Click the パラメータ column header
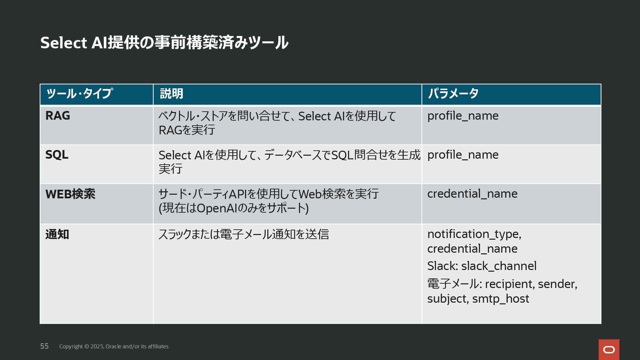Image resolution: width=640 pixels, height=360 pixels. point(453,94)
